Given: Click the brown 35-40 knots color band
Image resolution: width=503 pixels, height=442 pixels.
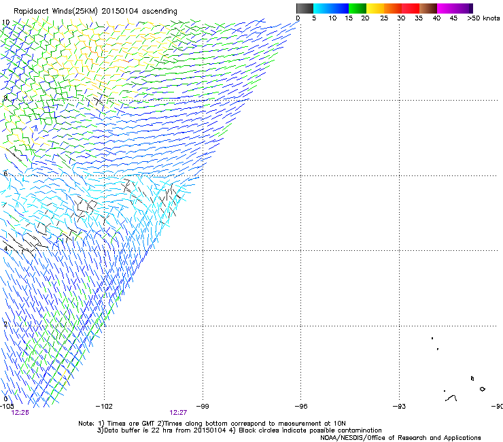Looking at the screenshot, I should coord(428,8).
